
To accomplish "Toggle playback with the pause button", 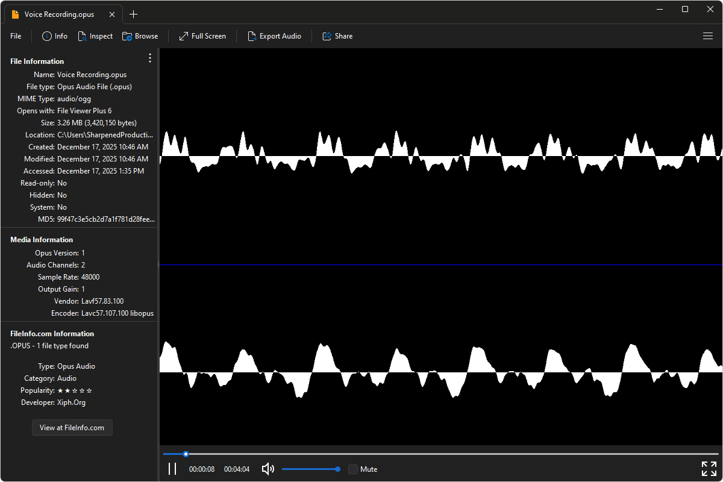I will [173, 468].
